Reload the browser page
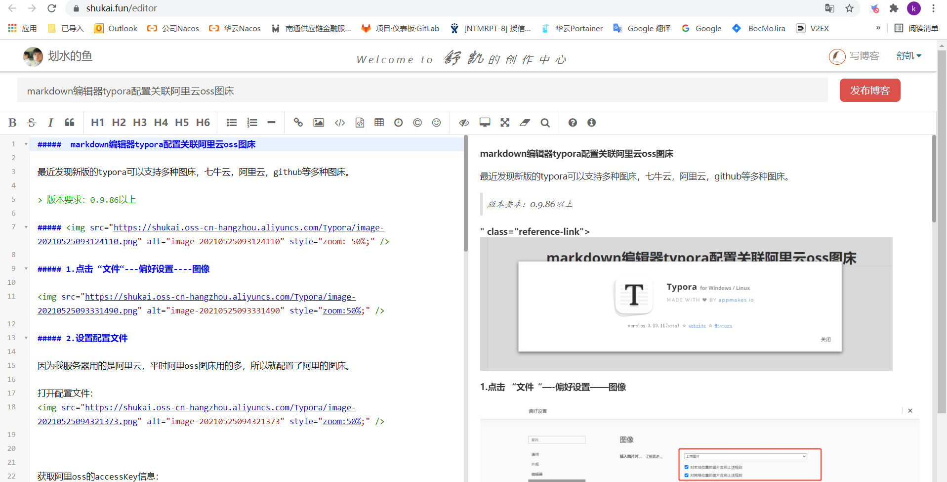 (51, 8)
